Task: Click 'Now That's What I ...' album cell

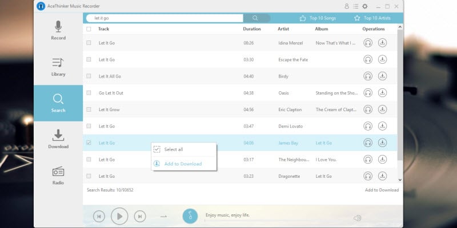Action: pyautogui.click(x=335, y=43)
